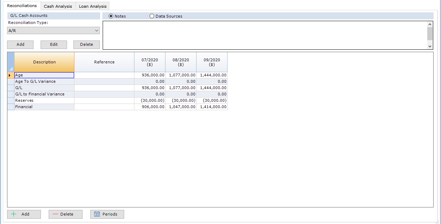
Task: Select the Notes radio button
Action: click(111, 16)
